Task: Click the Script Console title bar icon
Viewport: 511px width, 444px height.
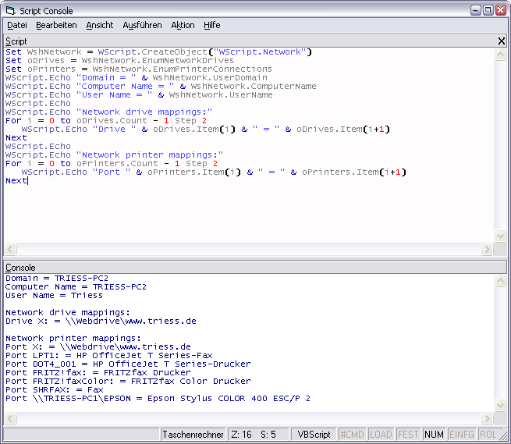Action: [11, 11]
